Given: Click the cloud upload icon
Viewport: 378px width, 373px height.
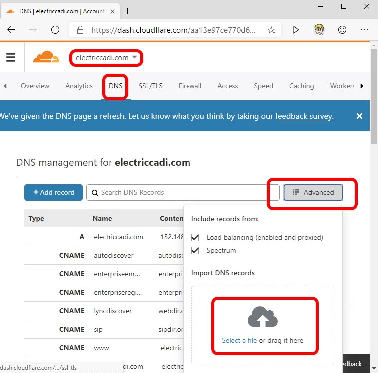Looking at the screenshot, I should [x=262, y=317].
